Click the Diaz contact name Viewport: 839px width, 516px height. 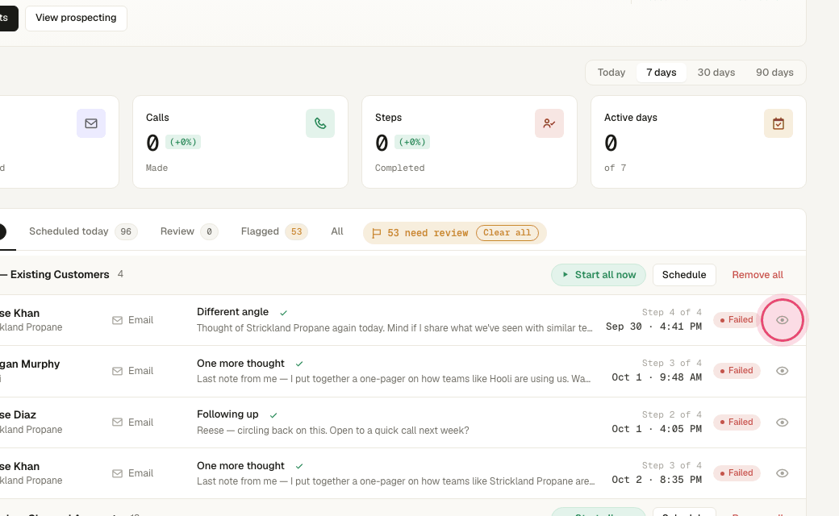pyautogui.click(x=19, y=415)
